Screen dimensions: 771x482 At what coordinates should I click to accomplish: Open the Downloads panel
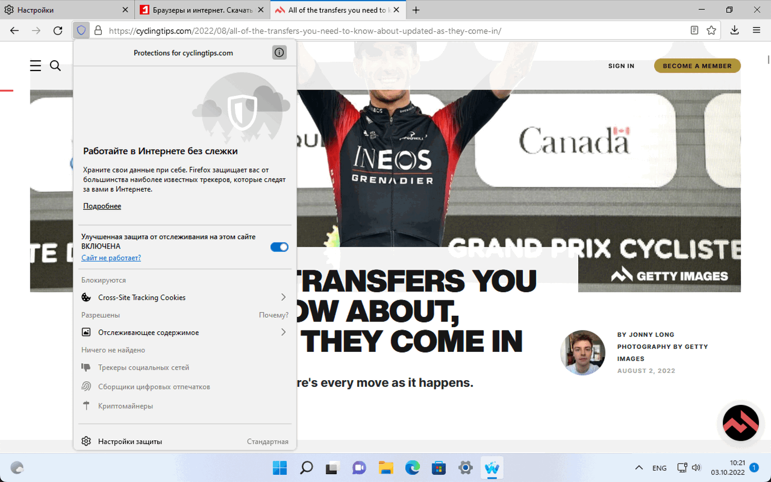pos(735,30)
